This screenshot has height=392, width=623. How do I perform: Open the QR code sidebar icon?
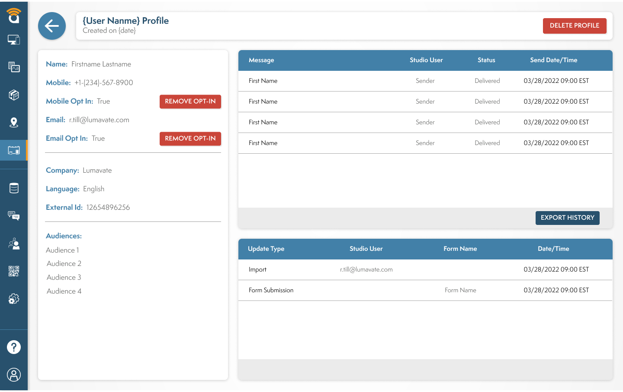click(x=14, y=271)
